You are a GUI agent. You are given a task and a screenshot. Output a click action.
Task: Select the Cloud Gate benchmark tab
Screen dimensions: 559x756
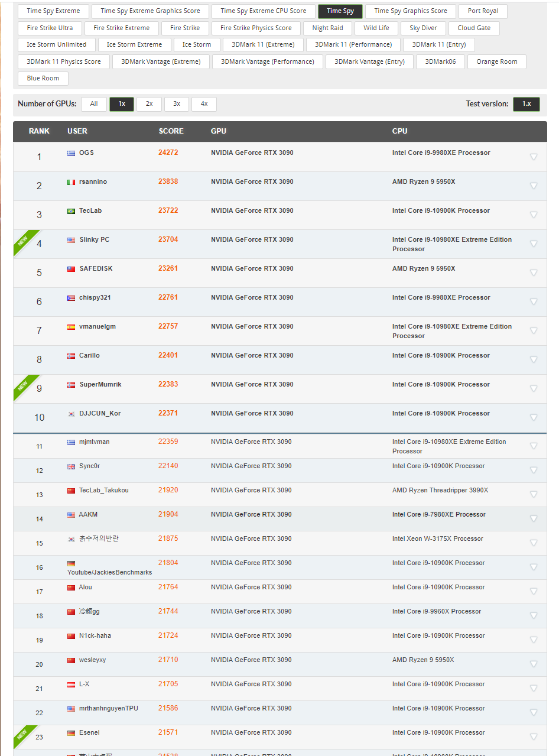pyautogui.click(x=474, y=28)
